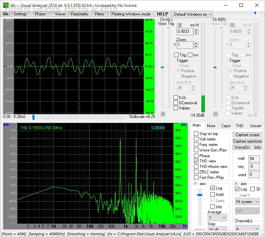The width and height of the screenshot is (265, 237).
Task: Click the input level slider at top right
Action: point(255,13)
